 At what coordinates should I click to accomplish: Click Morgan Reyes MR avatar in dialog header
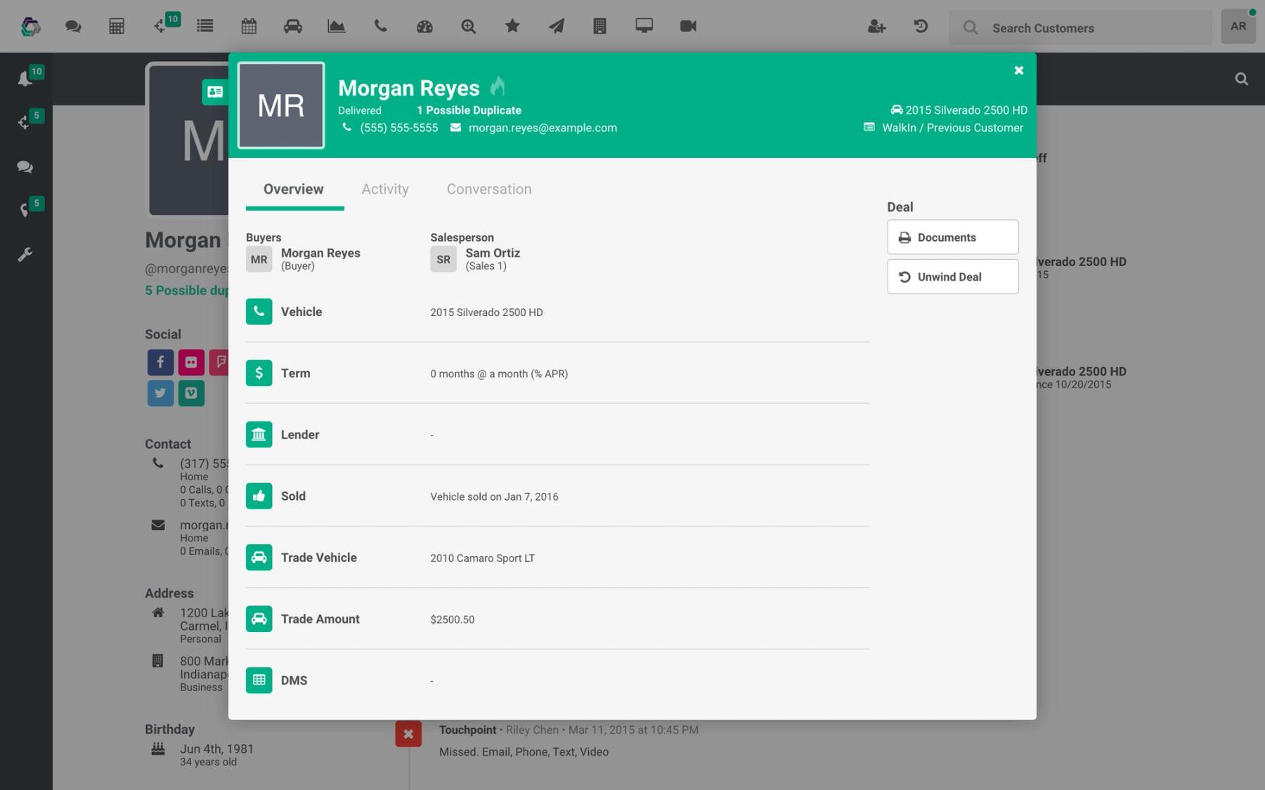point(281,105)
